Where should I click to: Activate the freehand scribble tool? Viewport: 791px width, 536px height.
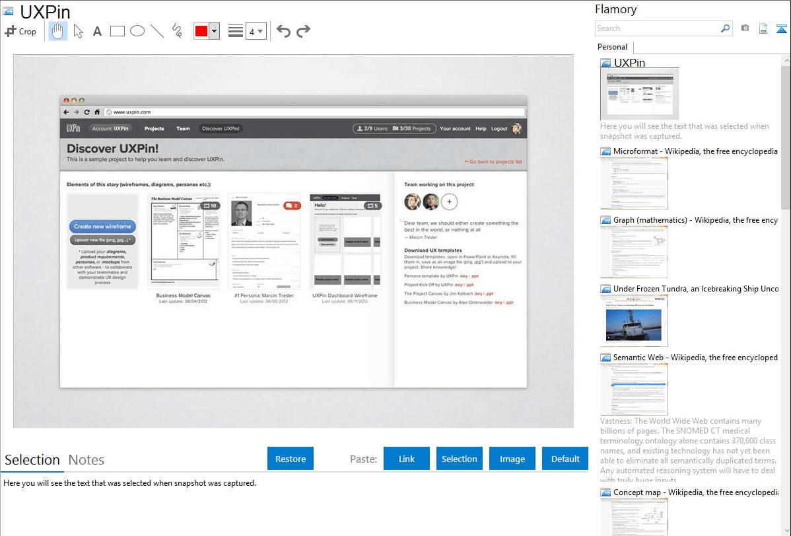[x=176, y=30]
